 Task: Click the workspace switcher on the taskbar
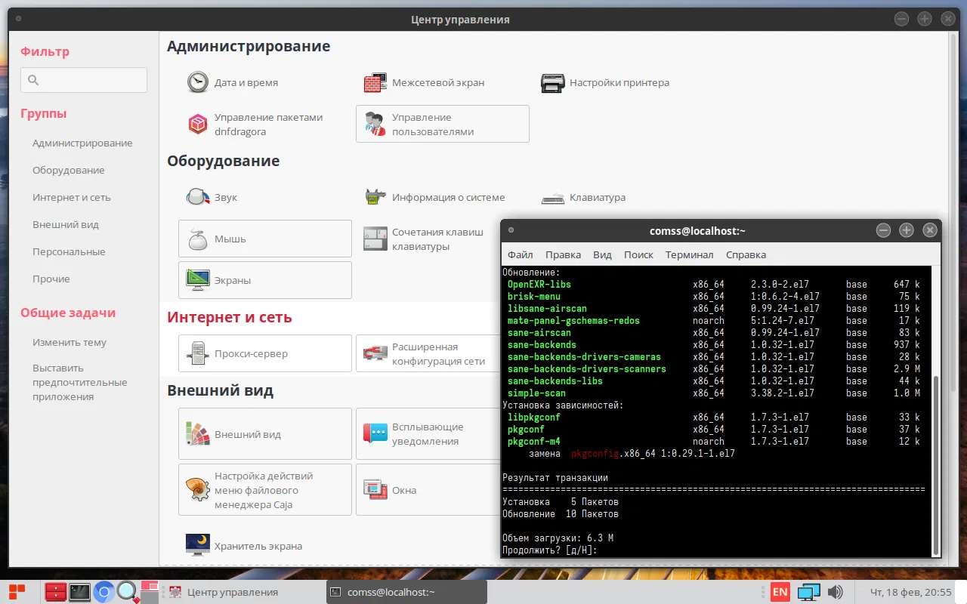pos(150,592)
